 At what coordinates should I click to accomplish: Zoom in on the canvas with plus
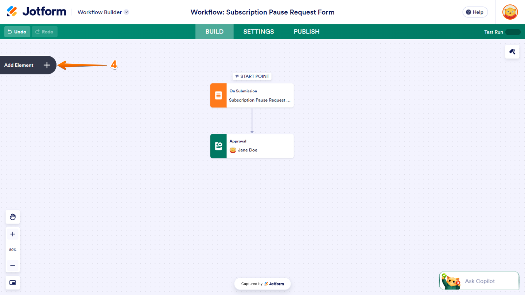(x=13, y=234)
